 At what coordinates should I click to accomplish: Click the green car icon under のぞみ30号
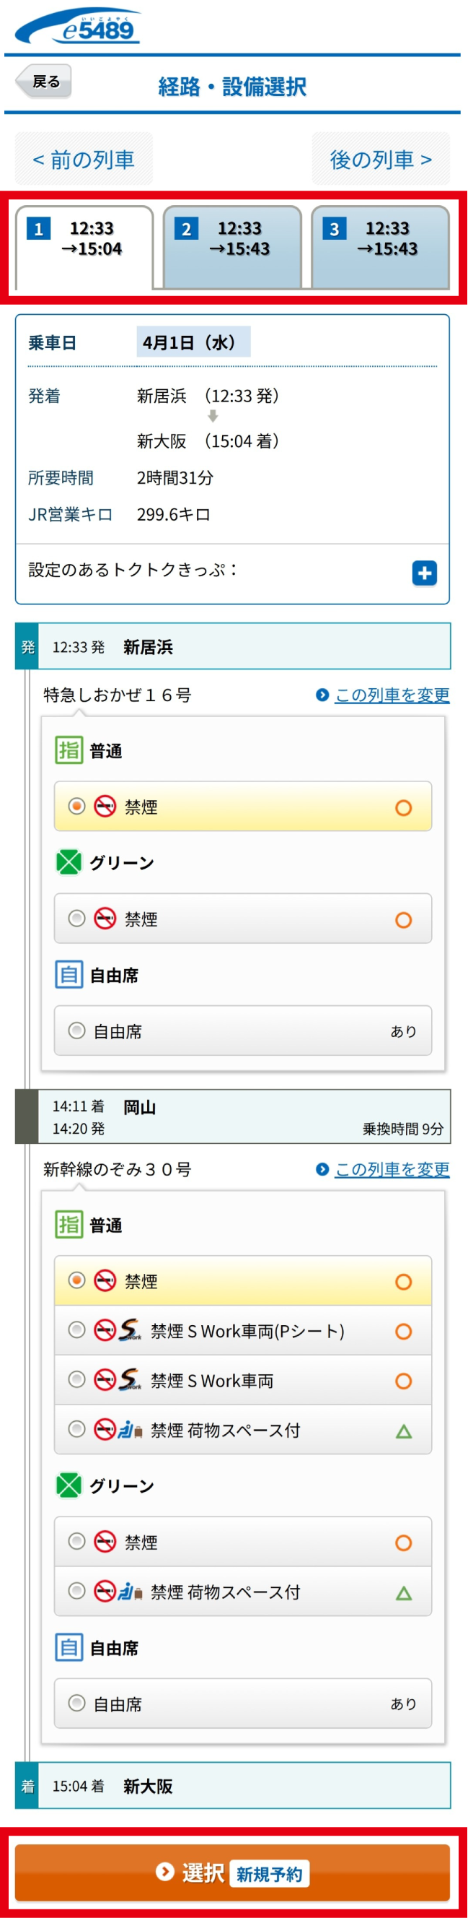tap(69, 1485)
